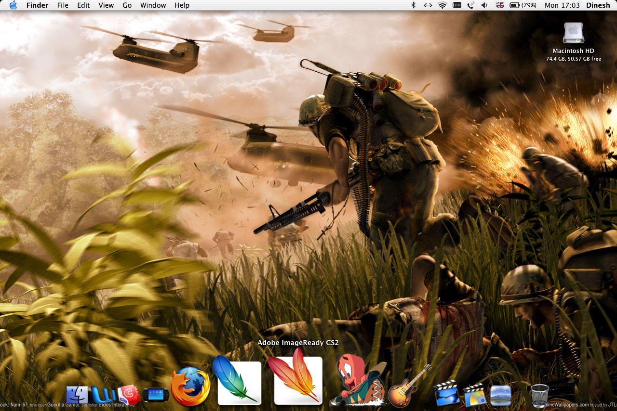
Task: Open the clapperboard movie app in Dock
Action: pos(446,393)
